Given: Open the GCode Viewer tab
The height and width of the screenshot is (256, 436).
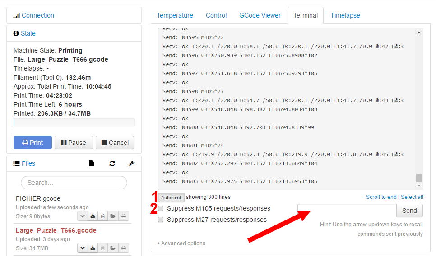Looking at the screenshot, I should [260, 15].
